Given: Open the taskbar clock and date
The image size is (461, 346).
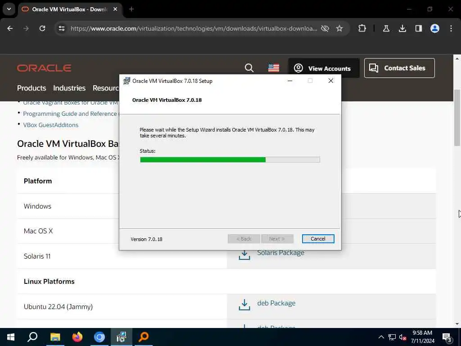Looking at the screenshot, I should click(x=422, y=337).
